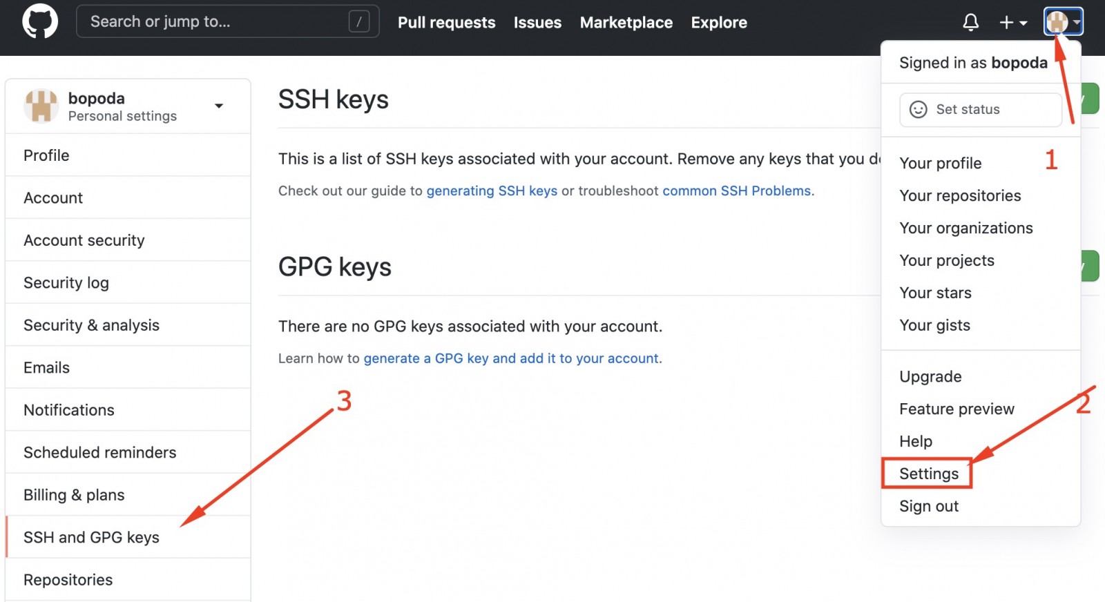Expand the Personal settings context switcher
This screenshot has width=1105, height=602.
[219, 106]
